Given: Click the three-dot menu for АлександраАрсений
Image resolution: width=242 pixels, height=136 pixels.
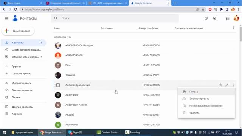Looking at the screenshot, I should click(233, 85).
